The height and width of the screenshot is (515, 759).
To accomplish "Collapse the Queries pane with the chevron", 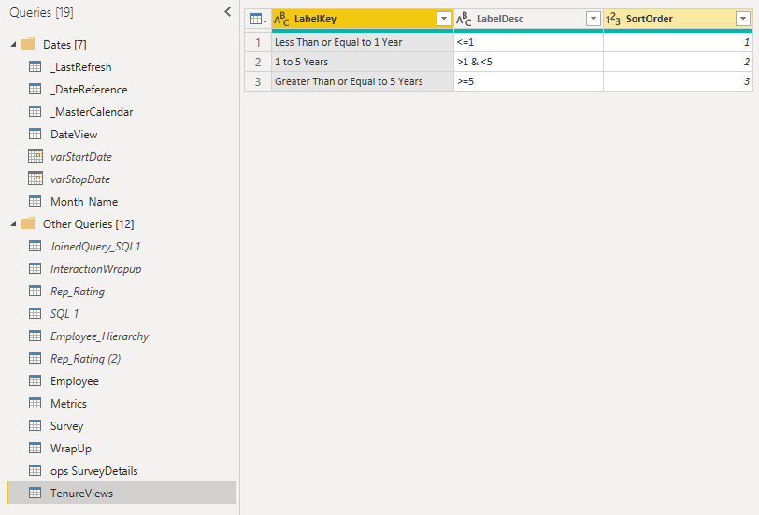I will pos(227,12).
